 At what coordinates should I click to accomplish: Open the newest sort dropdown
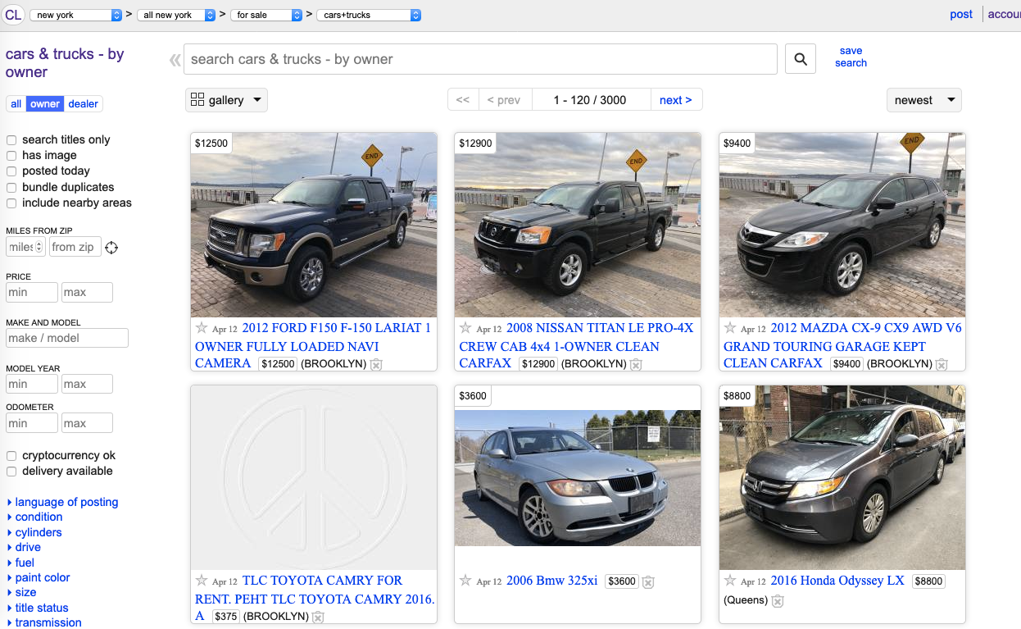pyautogui.click(x=924, y=100)
